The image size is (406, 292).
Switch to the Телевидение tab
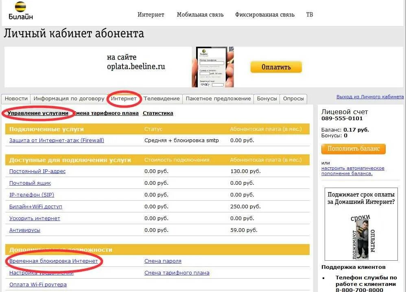point(162,99)
